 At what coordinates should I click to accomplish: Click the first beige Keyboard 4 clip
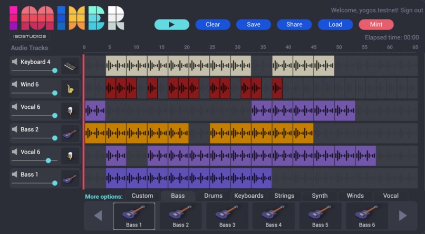pyautogui.click(x=116, y=66)
